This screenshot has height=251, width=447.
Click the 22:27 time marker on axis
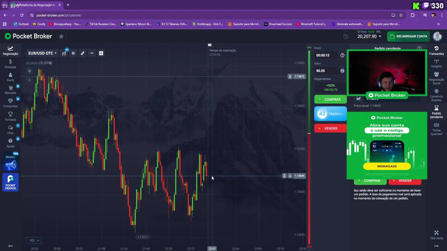click(x=212, y=249)
